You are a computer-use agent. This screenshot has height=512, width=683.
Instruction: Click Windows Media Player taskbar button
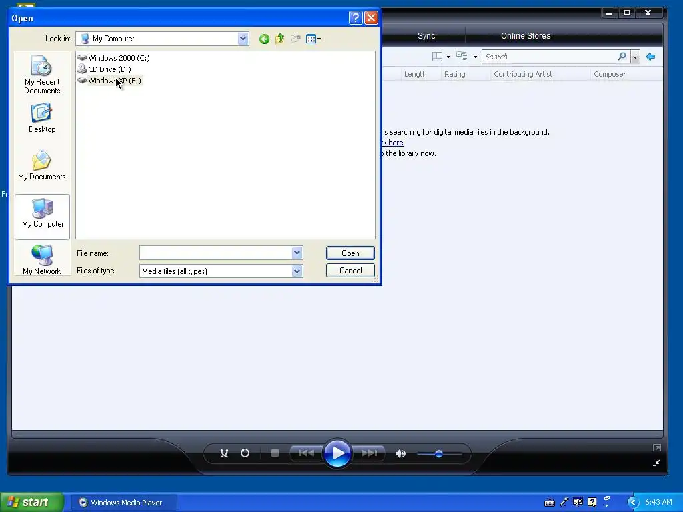point(123,503)
